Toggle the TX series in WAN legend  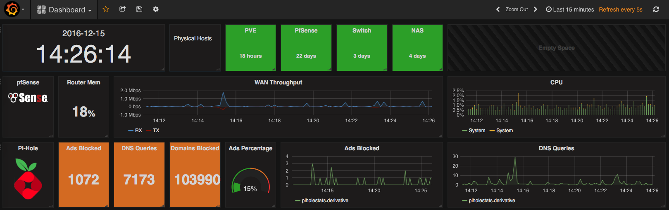152,131
